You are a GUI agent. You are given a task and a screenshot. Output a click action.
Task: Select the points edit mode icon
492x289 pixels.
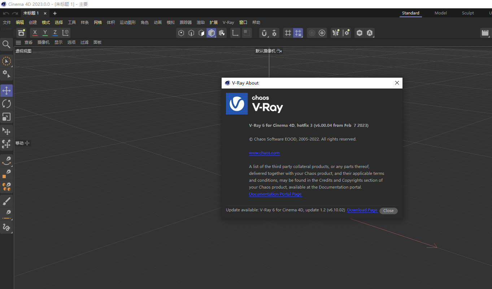181,33
